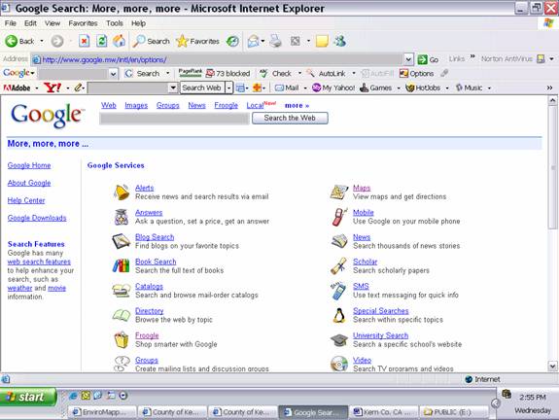Click the Internet Explorer quick launch icon

click(x=74, y=396)
